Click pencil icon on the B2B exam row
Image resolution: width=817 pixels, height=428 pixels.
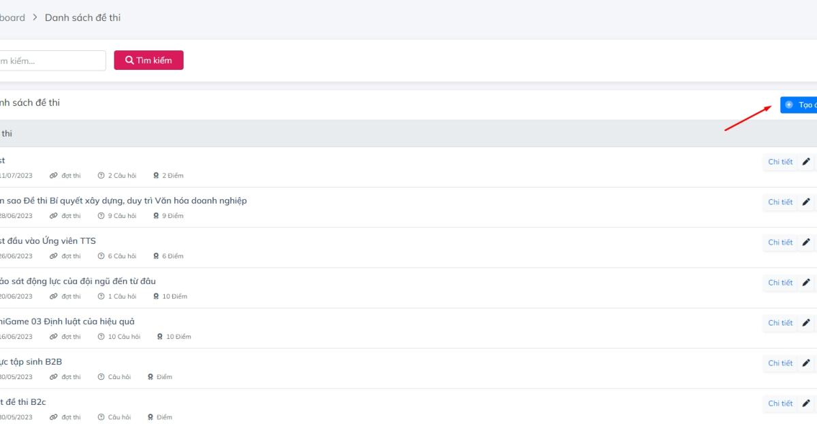tap(807, 363)
